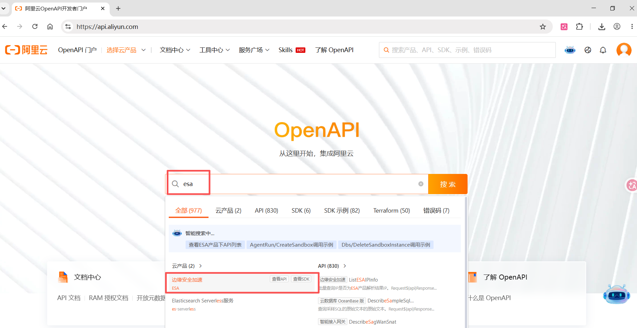Open browser downloads
The width and height of the screenshot is (637, 328).
[x=602, y=27]
